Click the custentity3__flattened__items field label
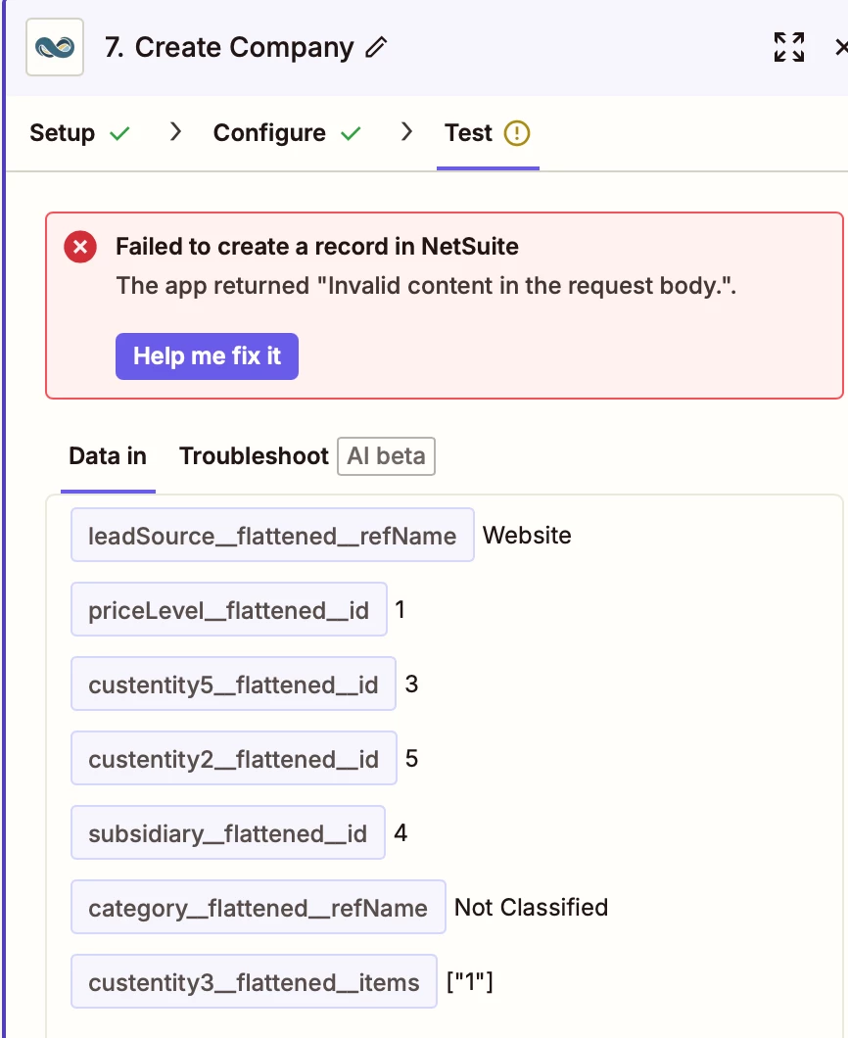Screen dimensions: 848x1038 [x=255, y=982]
